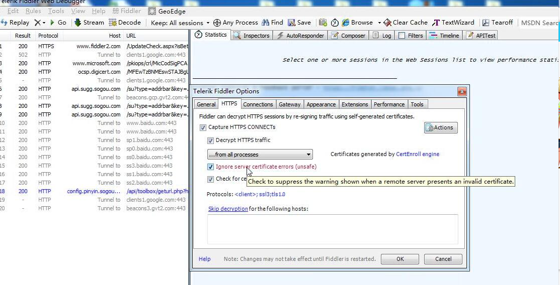This screenshot has height=285, width=560.
Task: Select the General options tab
Action: click(x=206, y=104)
